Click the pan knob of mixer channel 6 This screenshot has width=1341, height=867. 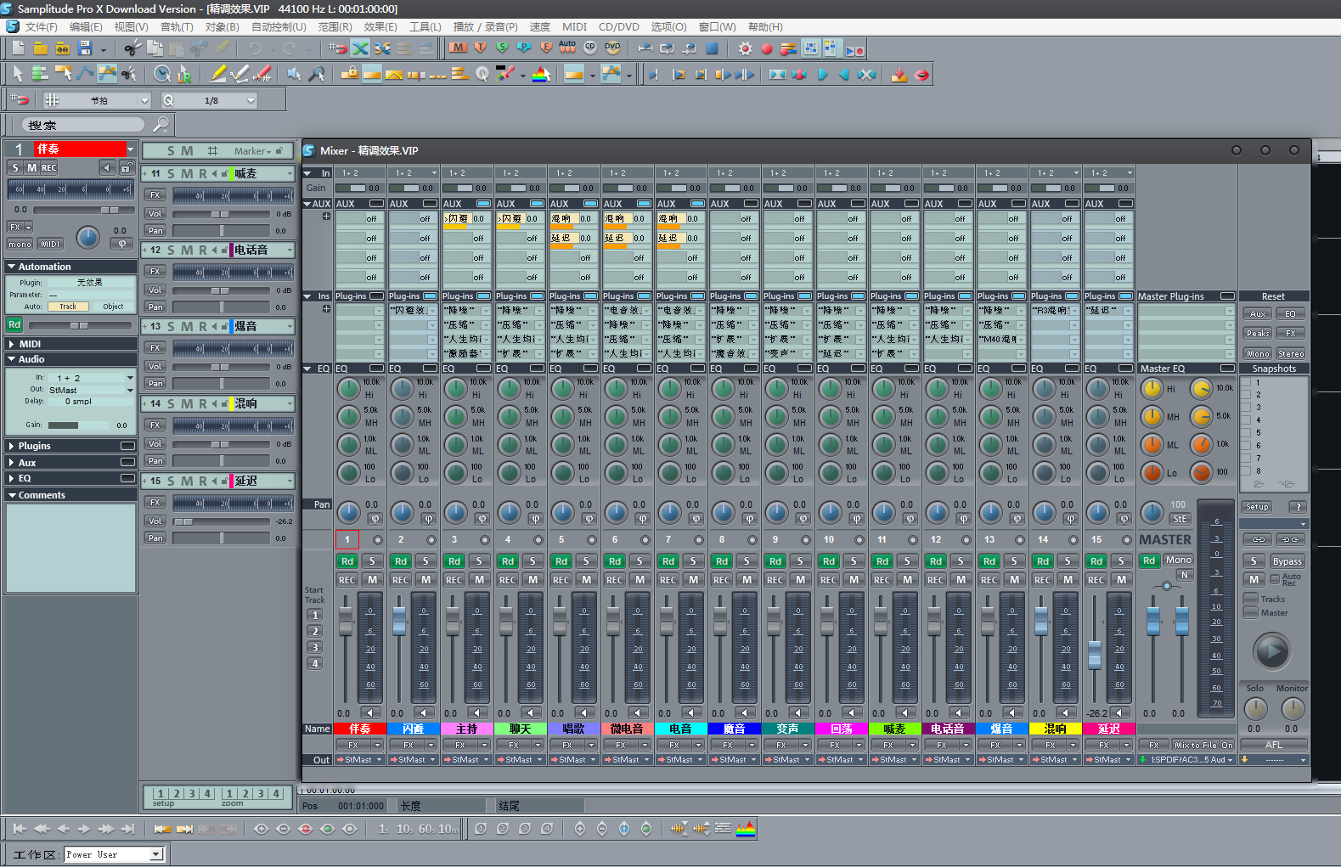click(x=617, y=512)
